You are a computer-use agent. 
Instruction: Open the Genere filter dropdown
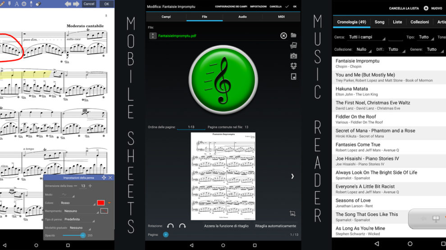pyautogui.click(x=434, y=49)
